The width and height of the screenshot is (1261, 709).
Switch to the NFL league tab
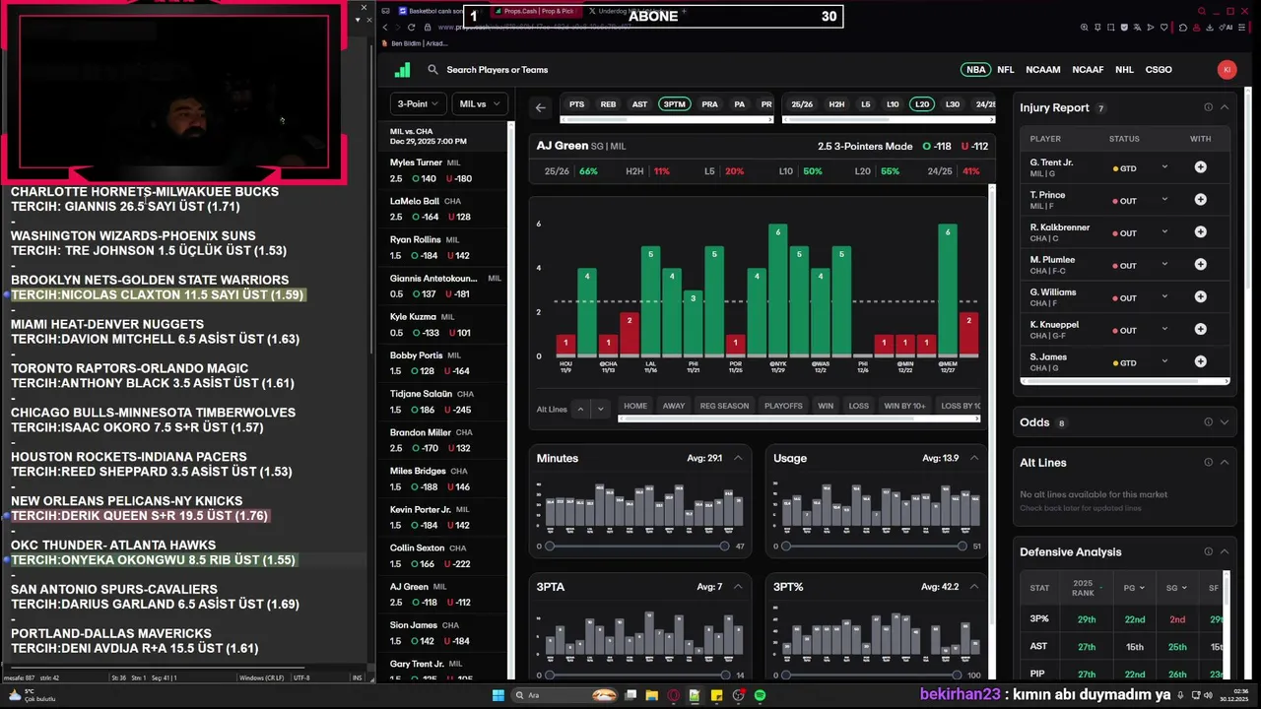pyautogui.click(x=1005, y=70)
